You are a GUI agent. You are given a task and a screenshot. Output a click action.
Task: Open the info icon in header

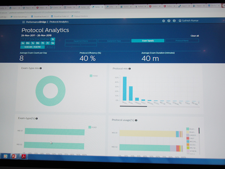(174, 21)
